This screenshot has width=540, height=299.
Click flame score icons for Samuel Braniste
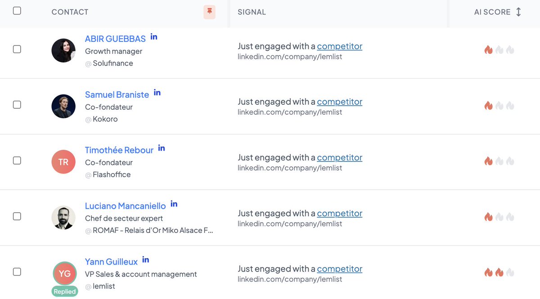click(x=499, y=106)
